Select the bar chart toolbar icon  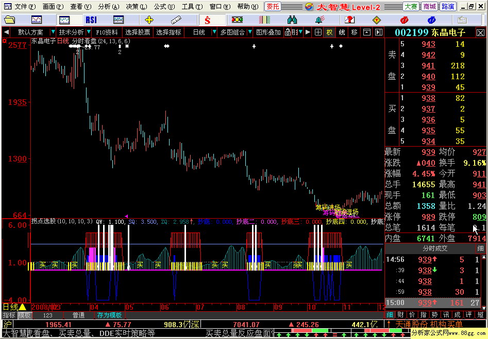[x=64, y=20]
